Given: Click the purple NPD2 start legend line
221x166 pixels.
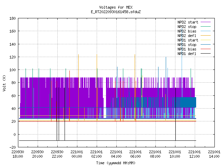Looking at the screenshot, I should pos(206,22).
